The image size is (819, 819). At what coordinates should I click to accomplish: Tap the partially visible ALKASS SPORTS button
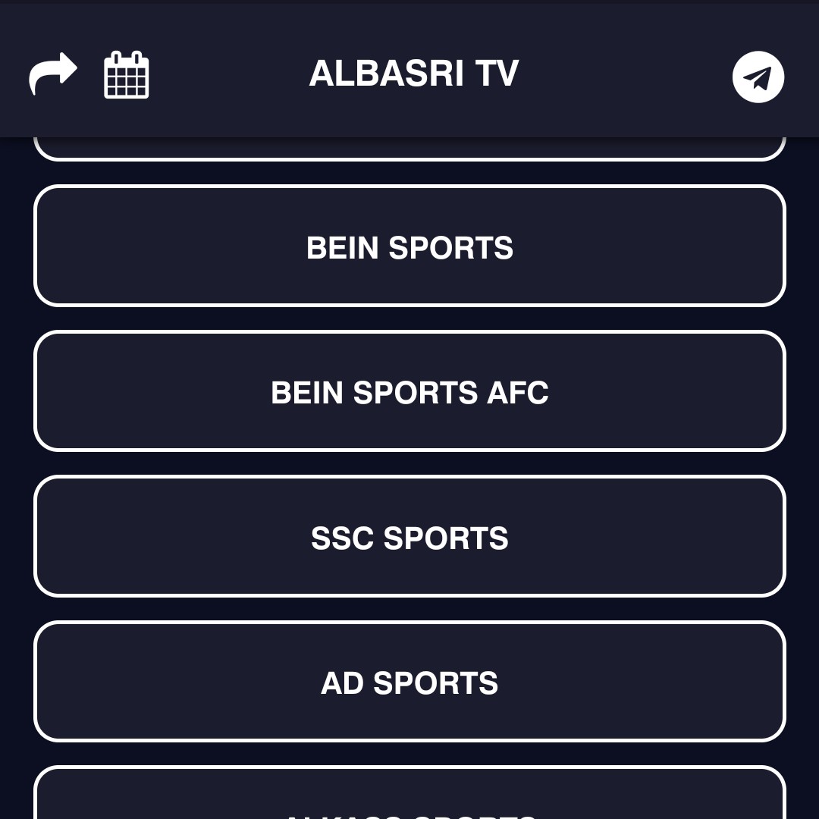pos(409,792)
